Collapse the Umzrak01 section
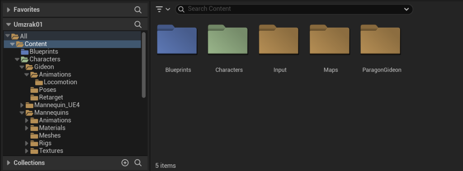Image resolution: width=463 pixels, height=171 pixels. (9, 24)
